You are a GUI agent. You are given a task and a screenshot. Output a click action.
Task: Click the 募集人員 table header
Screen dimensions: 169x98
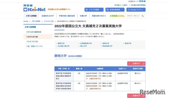[x=79, y=69]
